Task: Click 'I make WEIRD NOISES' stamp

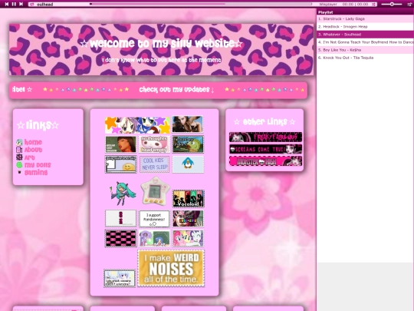Action: pyautogui.click(x=171, y=268)
